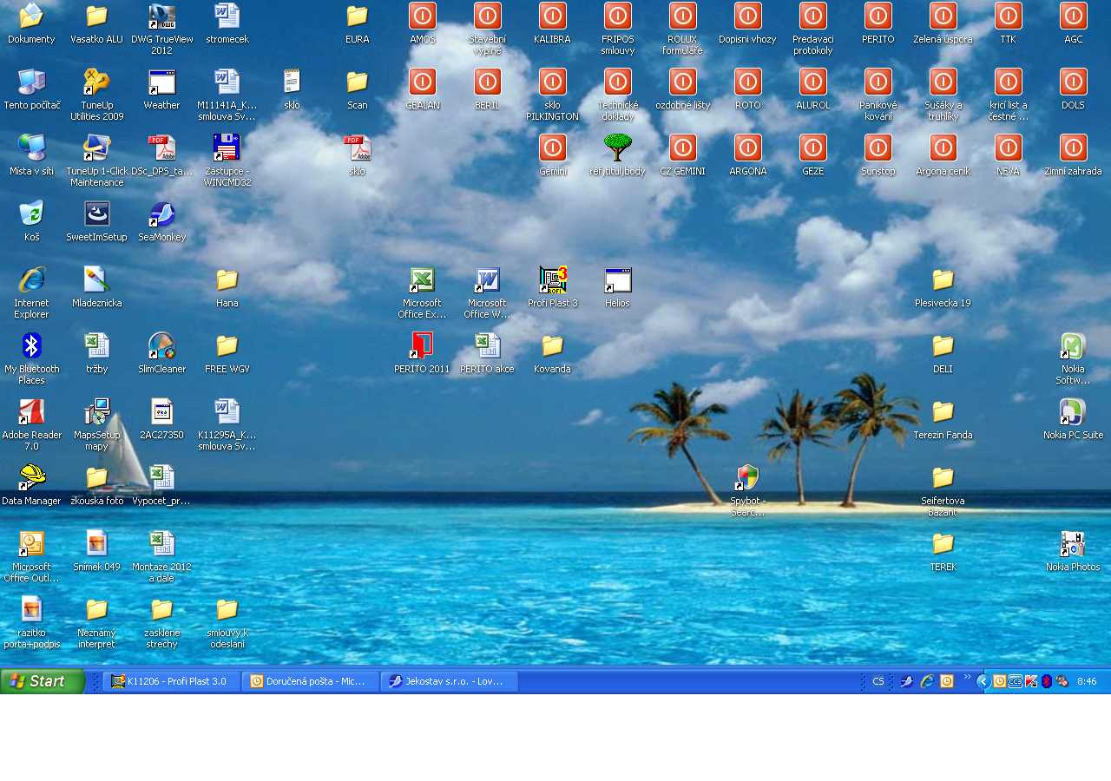The image size is (1111, 781).
Task: Select the Spybot Search desktop icon
Action: pos(747,478)
